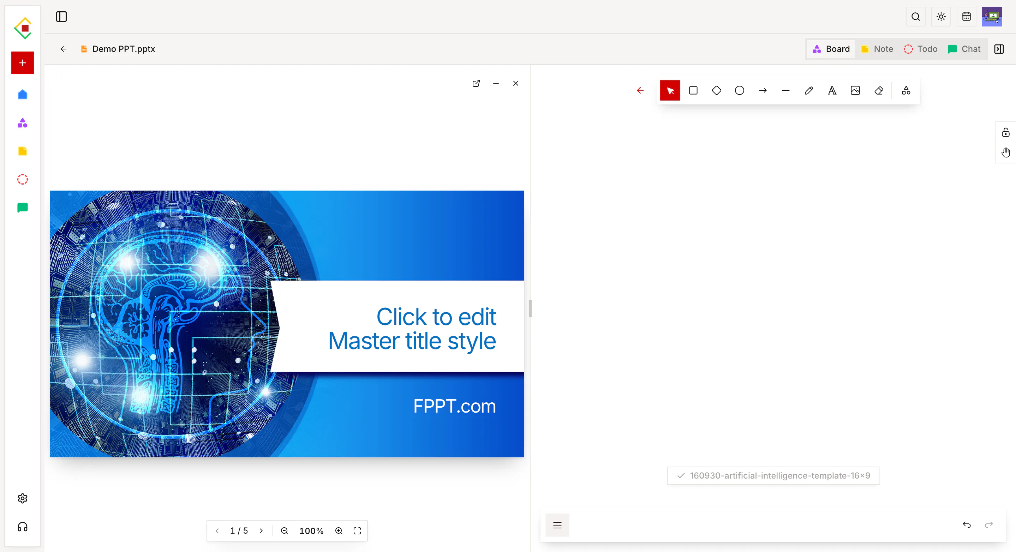Select the Diamond shape tool
Screen dimensions: 1016x552
[716, 90]
